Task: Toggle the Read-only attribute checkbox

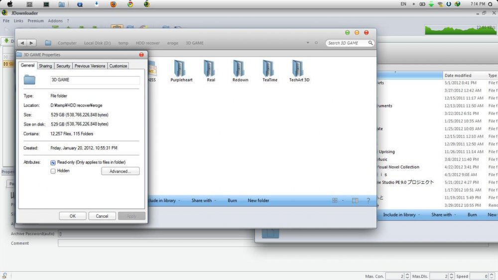Action: click(x=53, y=163)
